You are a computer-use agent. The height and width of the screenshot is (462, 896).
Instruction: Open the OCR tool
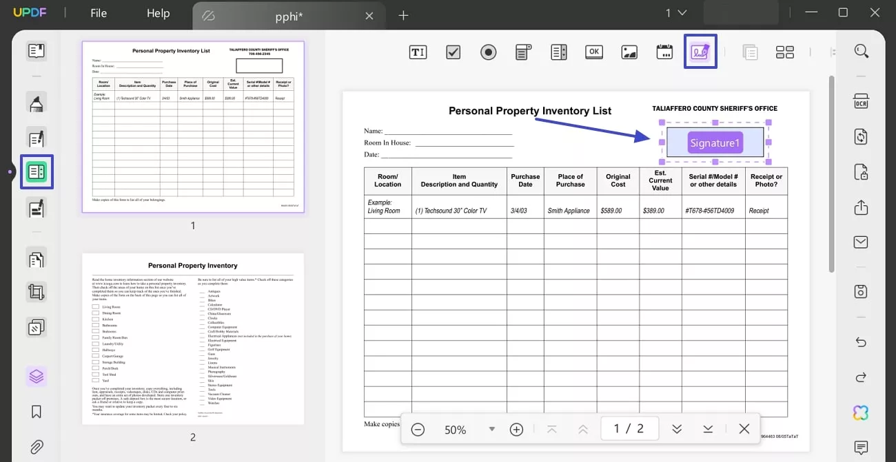[x=860, y=101]
